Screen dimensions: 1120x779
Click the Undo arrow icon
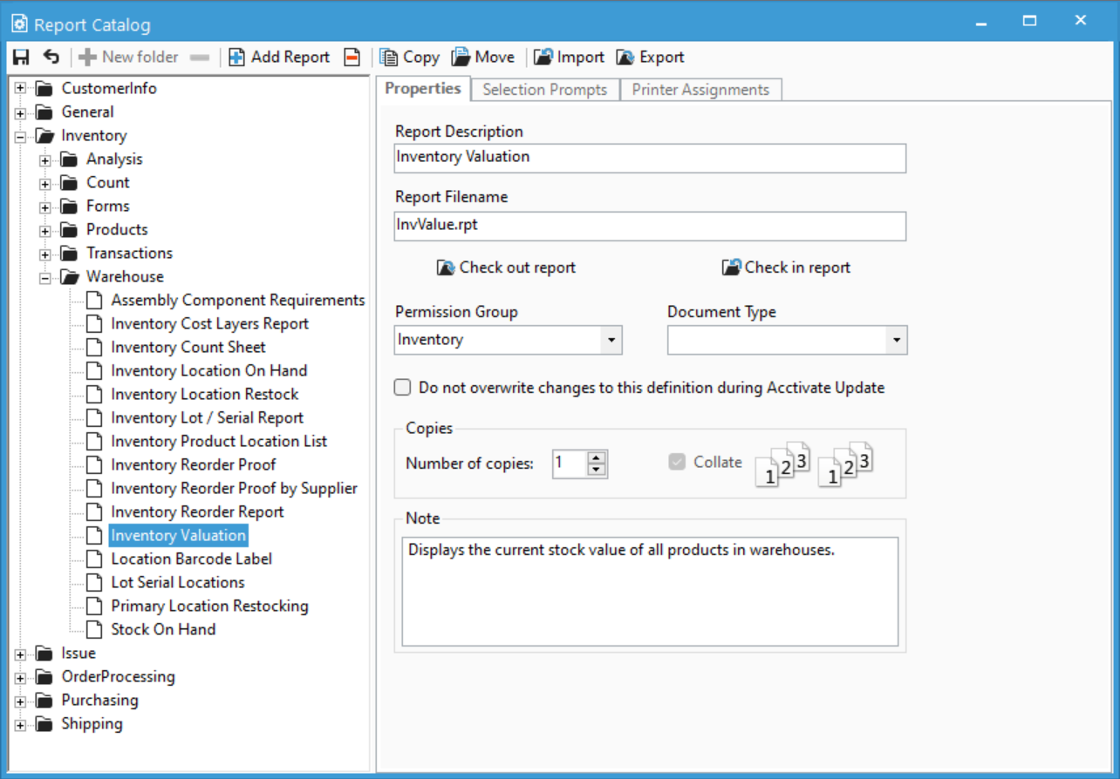tap(50, 57)
